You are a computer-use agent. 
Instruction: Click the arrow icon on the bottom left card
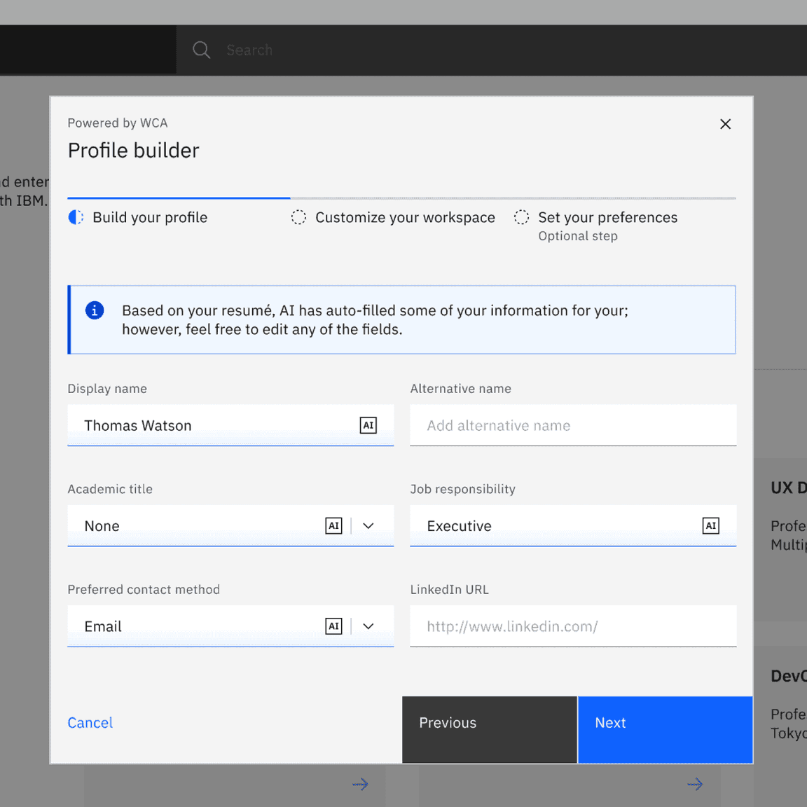tap(360, 784)
